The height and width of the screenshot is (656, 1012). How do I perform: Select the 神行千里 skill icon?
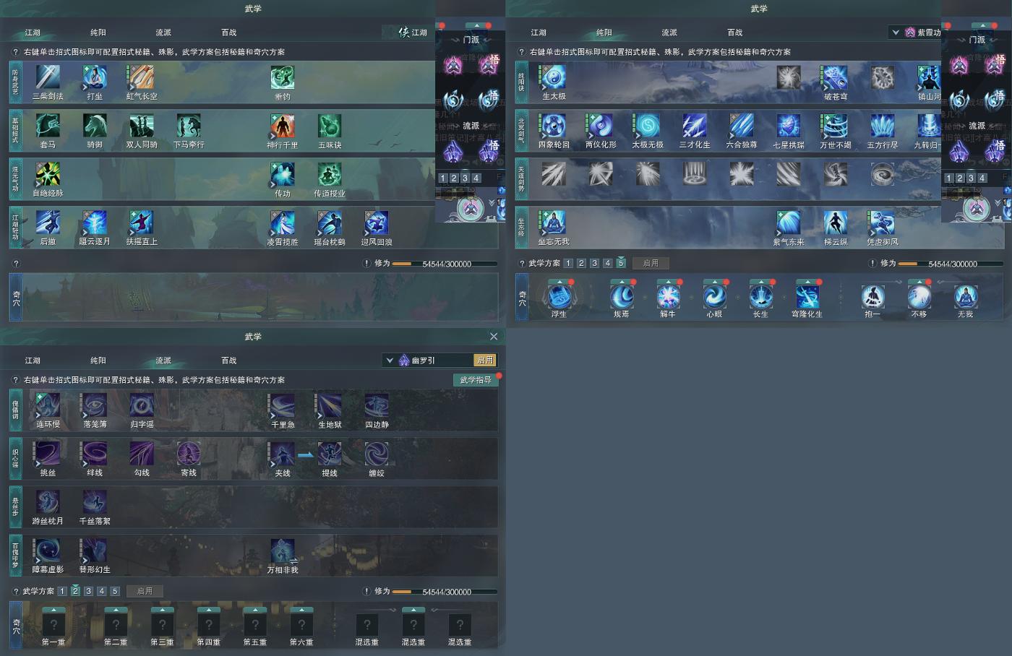click(283, 126)
